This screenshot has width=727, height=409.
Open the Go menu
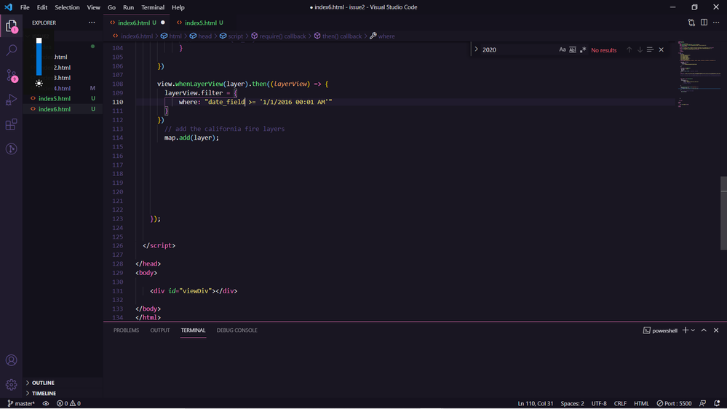[112, 7]
